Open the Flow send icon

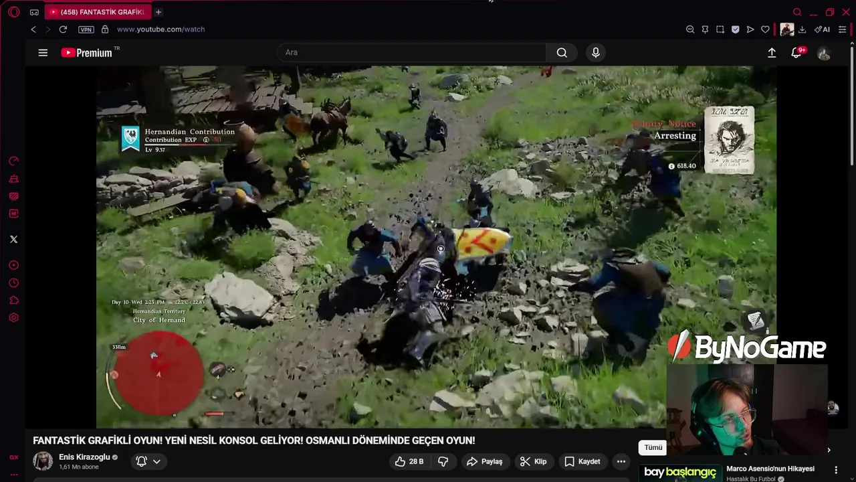pos(750,29)
